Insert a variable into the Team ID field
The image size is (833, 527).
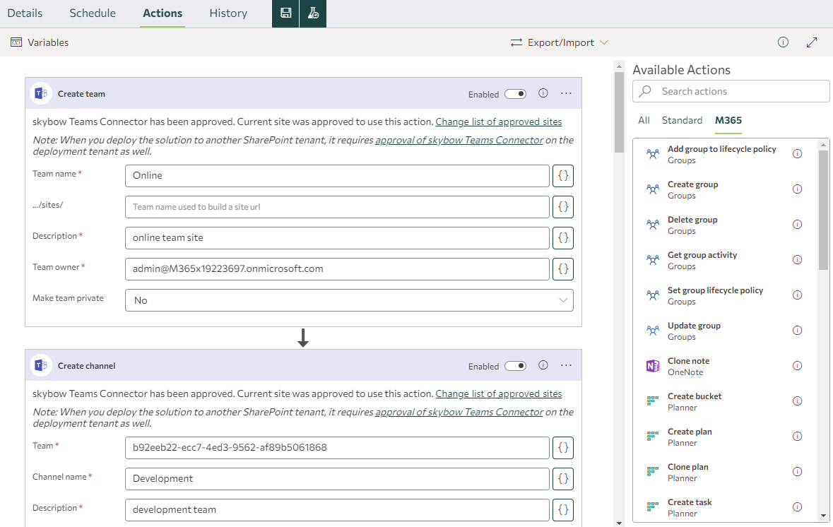coord(563,448)
